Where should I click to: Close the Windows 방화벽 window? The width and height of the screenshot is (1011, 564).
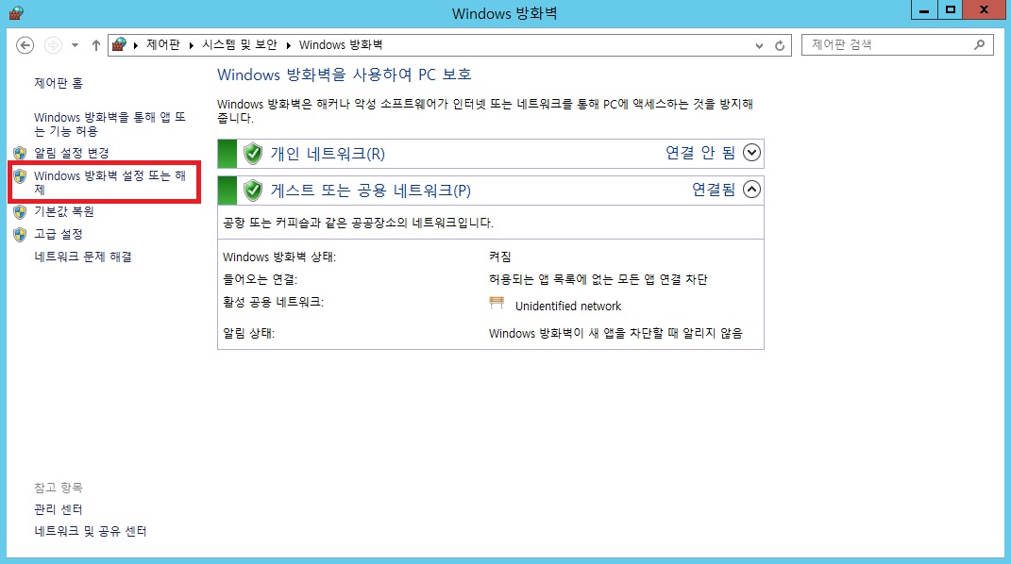click(984, 10)
